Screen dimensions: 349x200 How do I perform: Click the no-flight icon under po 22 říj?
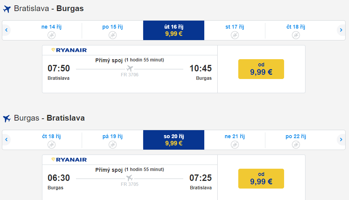pyautogui.click(x=296, y=145)
